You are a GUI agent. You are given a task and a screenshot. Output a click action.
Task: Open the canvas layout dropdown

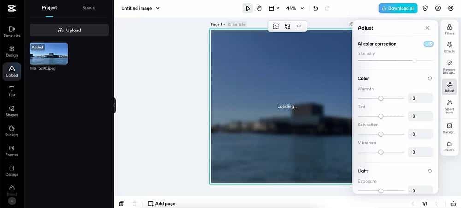[274, 8]
